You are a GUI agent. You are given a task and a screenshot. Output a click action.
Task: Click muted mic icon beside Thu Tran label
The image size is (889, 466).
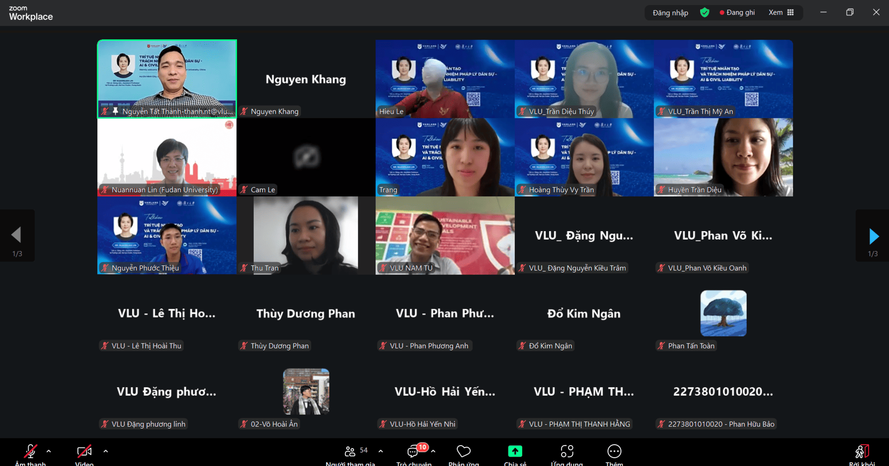point(244,268)
